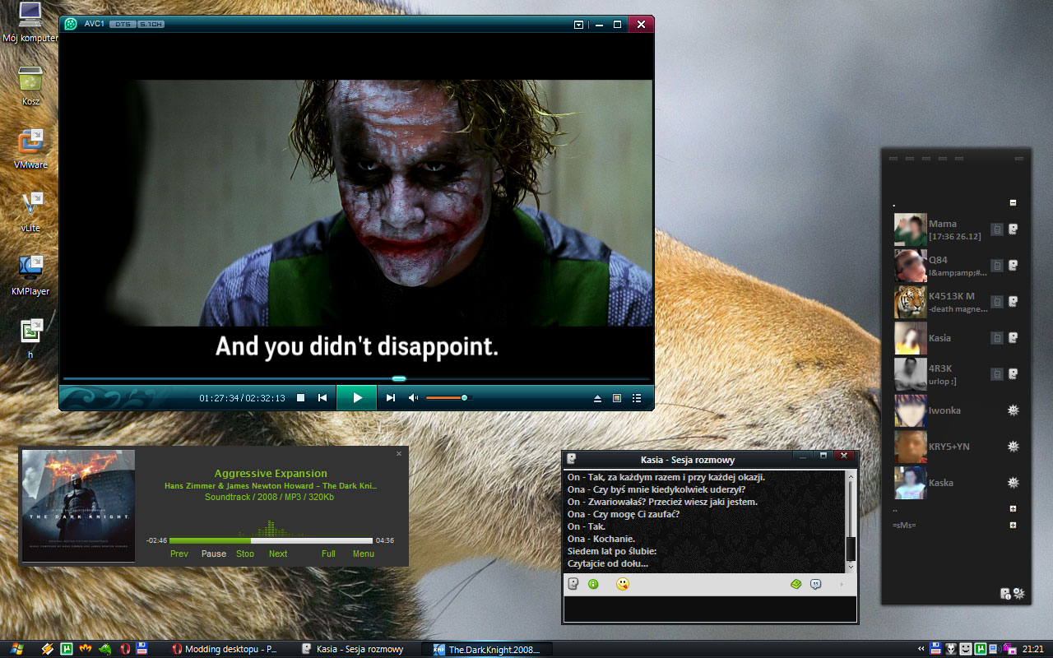Skip to previous track in KMPlayer

click(x=322, y=398)
